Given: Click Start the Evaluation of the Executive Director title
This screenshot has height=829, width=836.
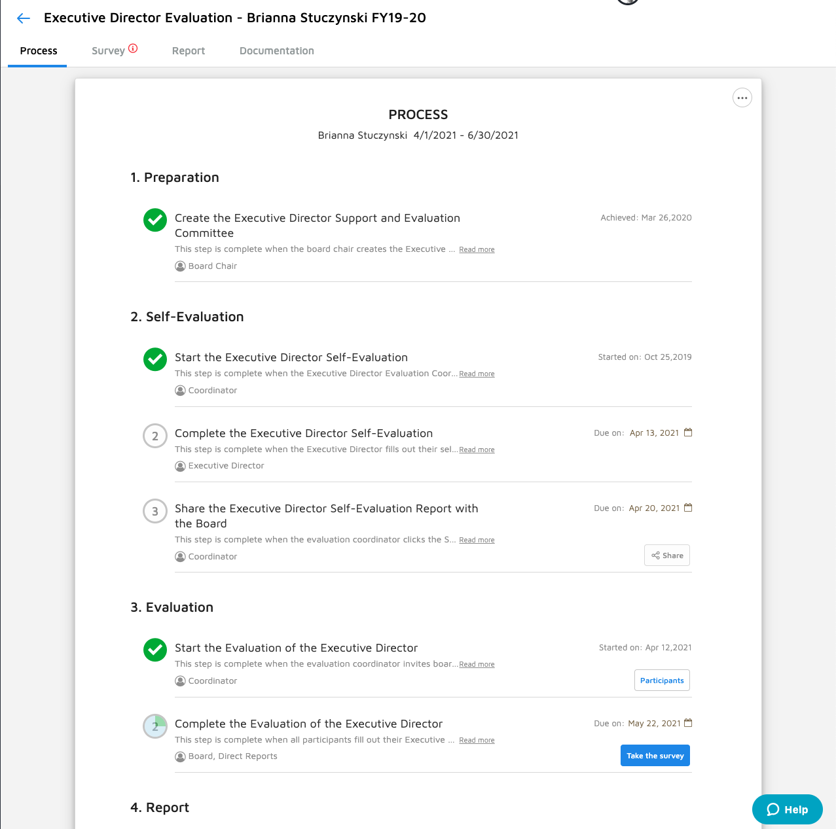Looking at the screenshot, I should click(296, 648).
